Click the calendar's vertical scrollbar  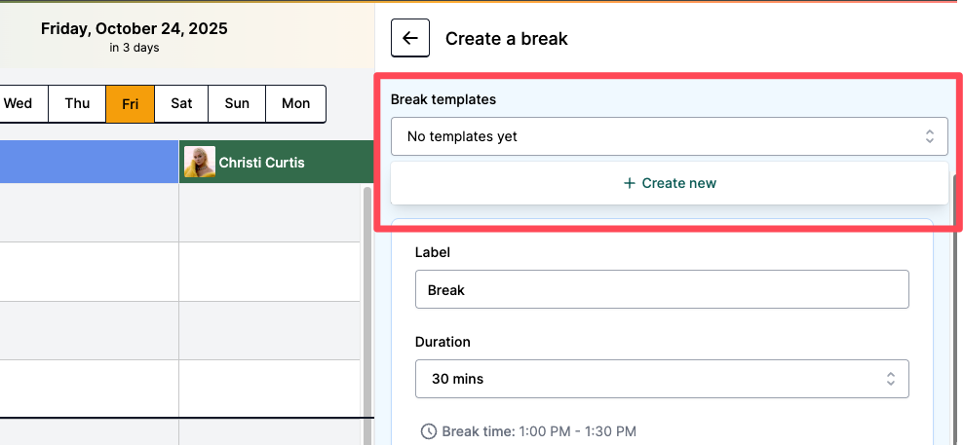point(367,292)
